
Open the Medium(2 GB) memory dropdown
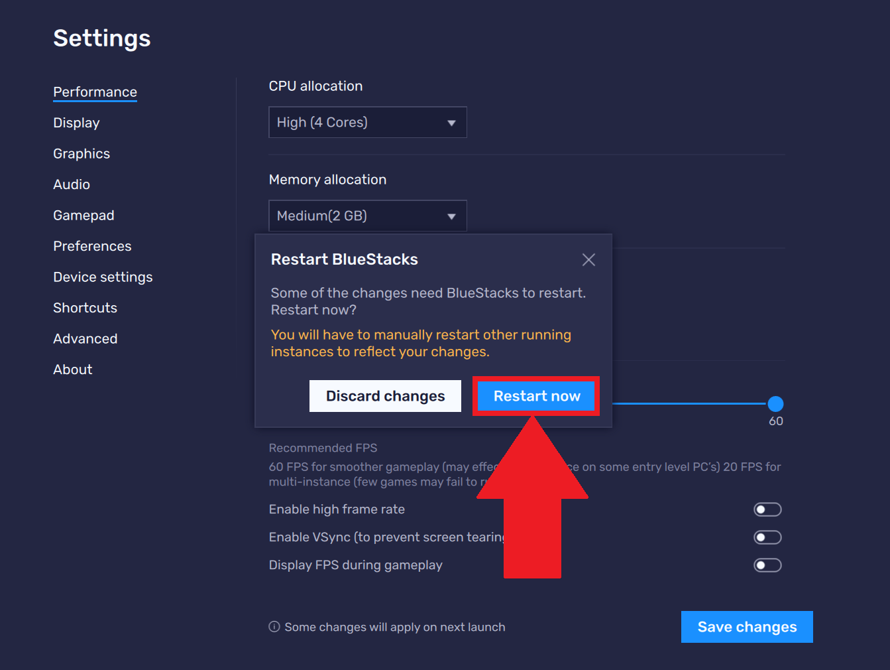[368, 216]
